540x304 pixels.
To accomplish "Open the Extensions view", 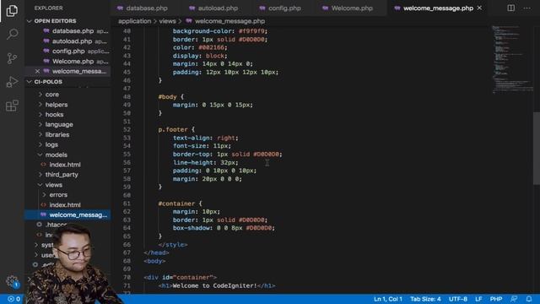I will (x=12, y=106).
